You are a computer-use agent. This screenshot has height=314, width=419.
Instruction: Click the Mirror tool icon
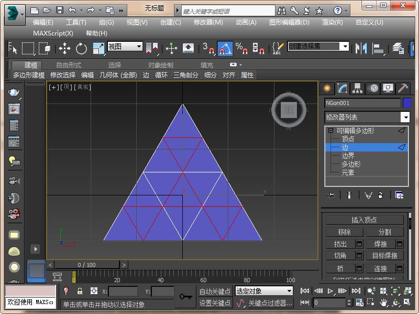361,48
